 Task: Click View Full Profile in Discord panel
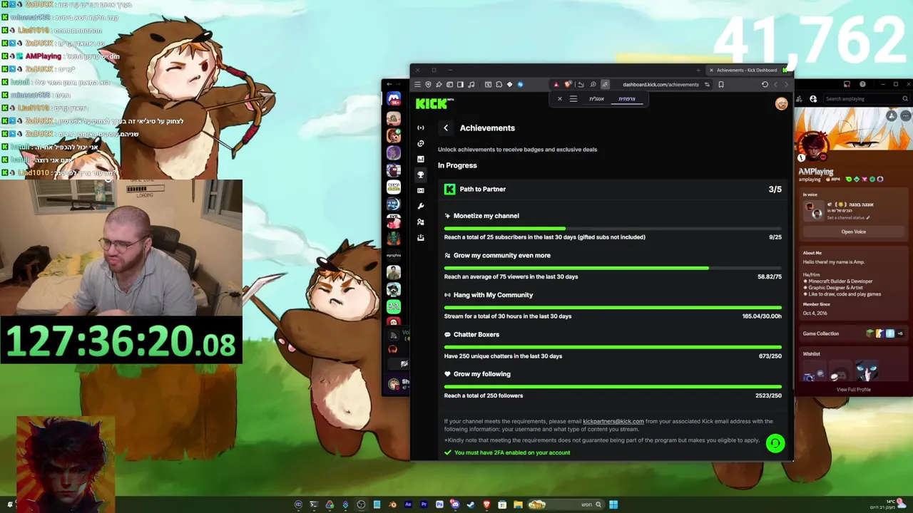[x=854, y=390]
